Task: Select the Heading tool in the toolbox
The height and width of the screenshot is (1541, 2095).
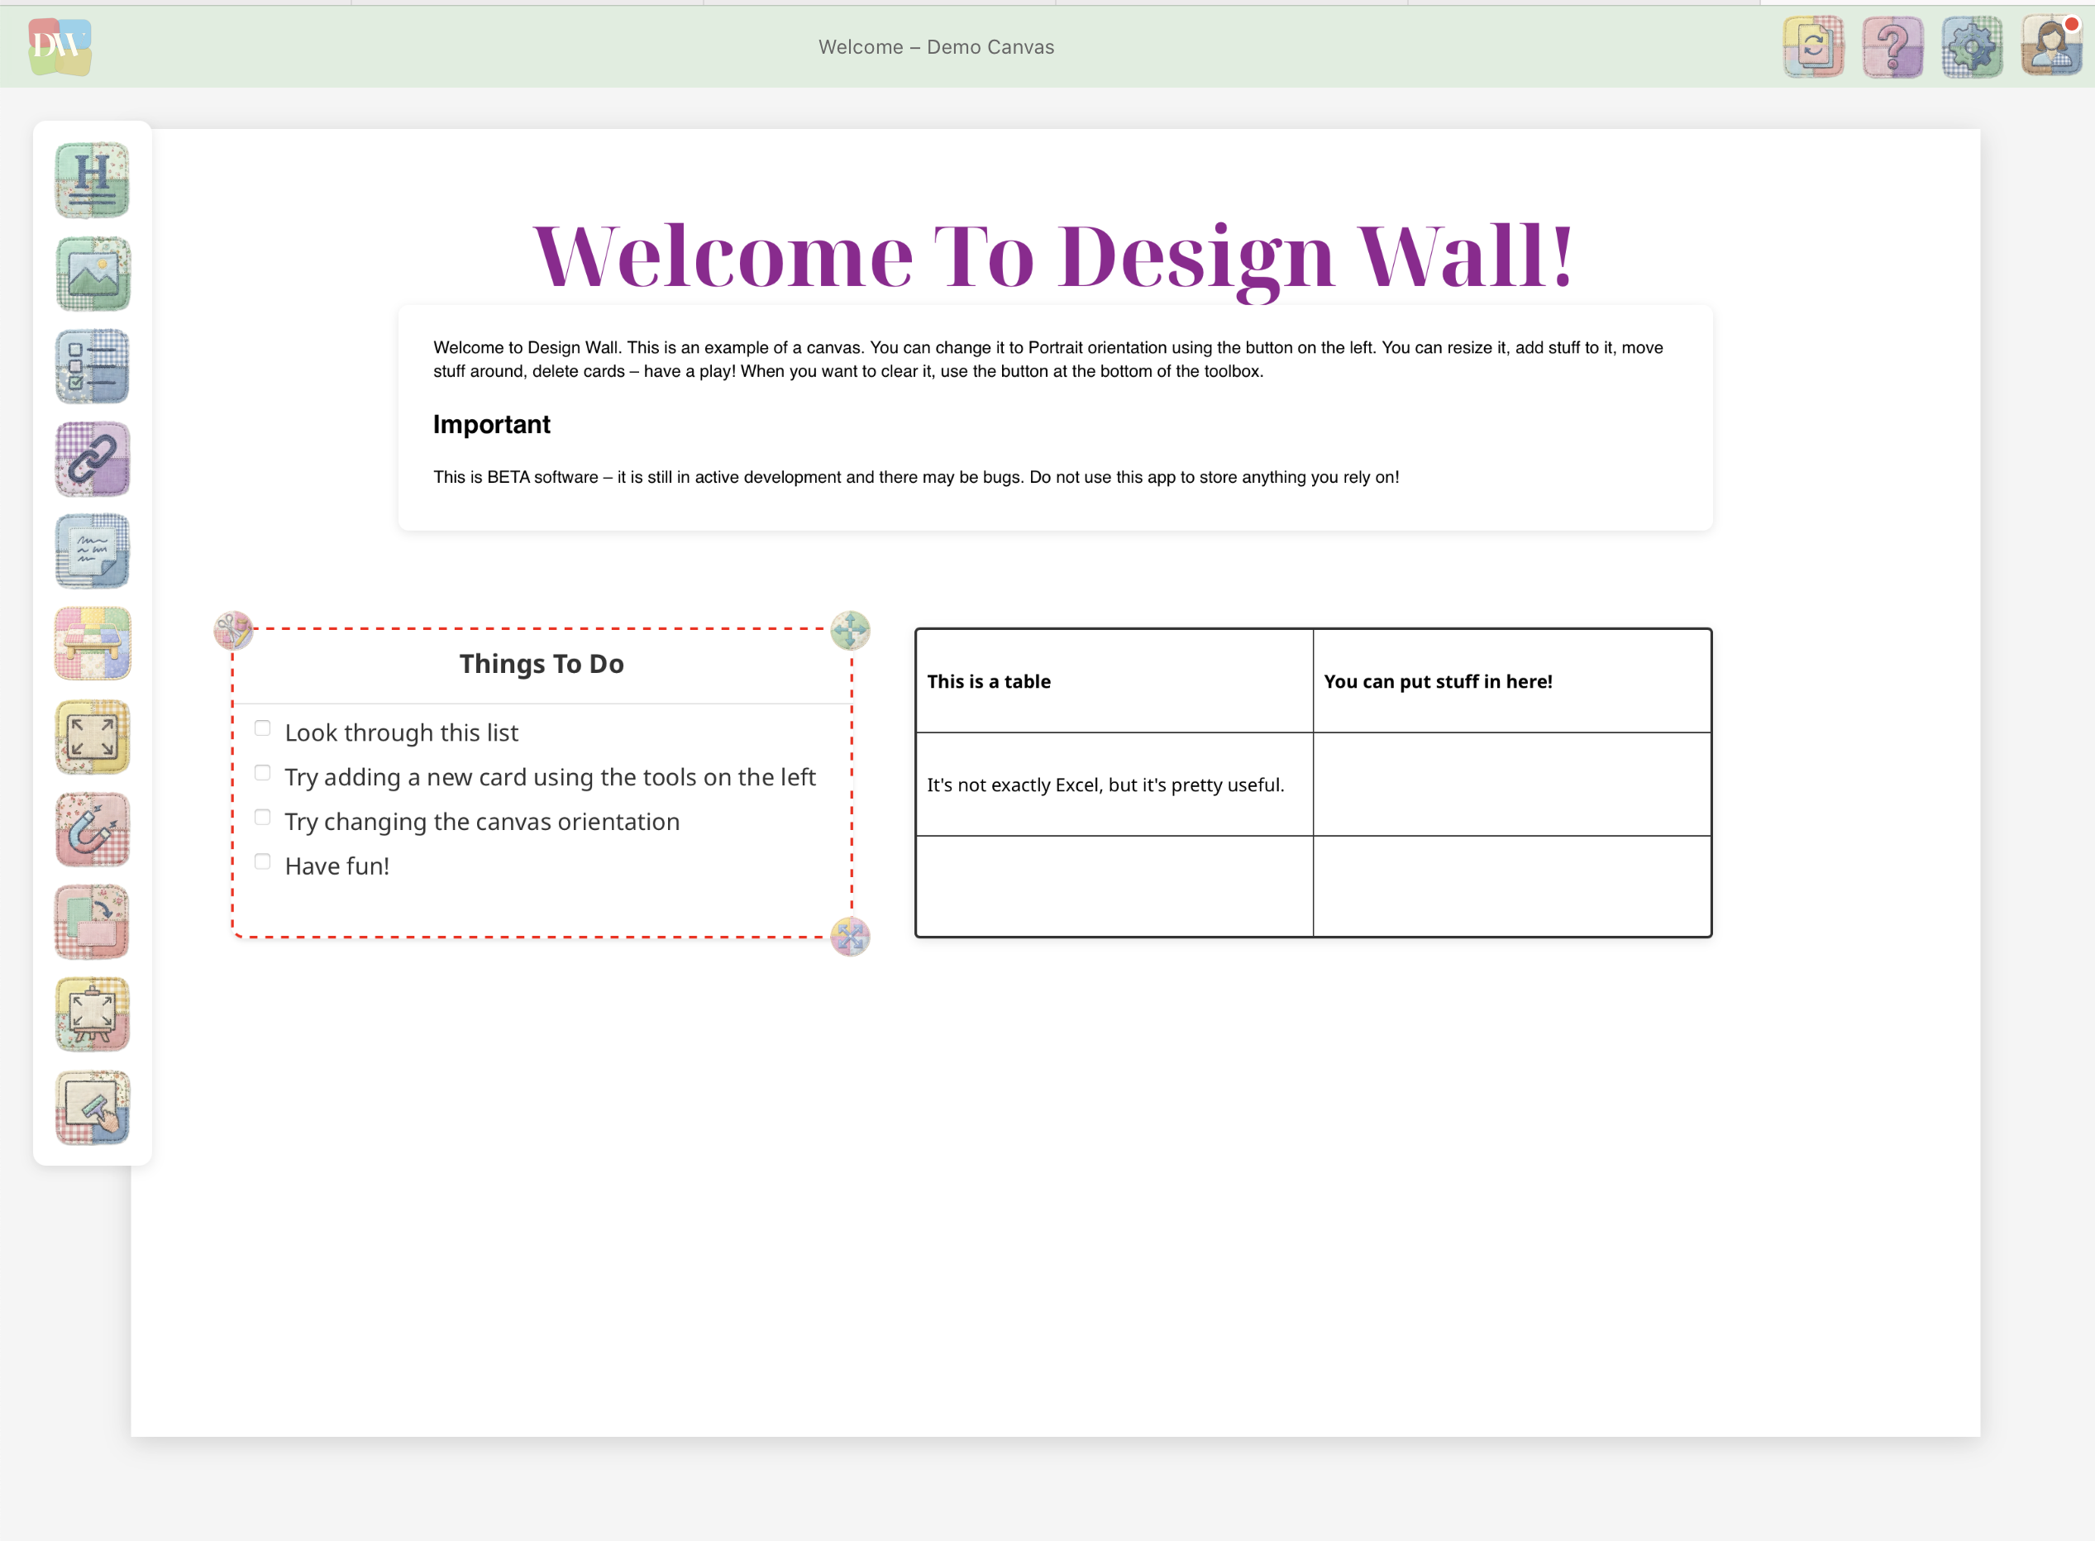Action: coord(92,180)
